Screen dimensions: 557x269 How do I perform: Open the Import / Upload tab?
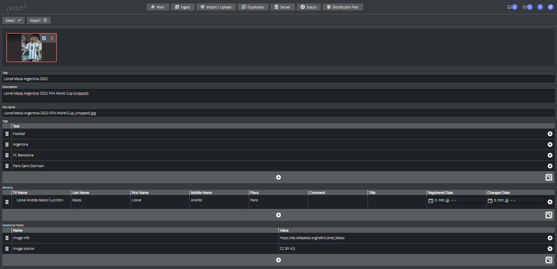pyautogui.click(x=216, y=7)
